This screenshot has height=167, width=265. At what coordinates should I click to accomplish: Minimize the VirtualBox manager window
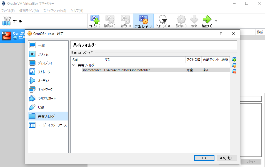[234, 3]
